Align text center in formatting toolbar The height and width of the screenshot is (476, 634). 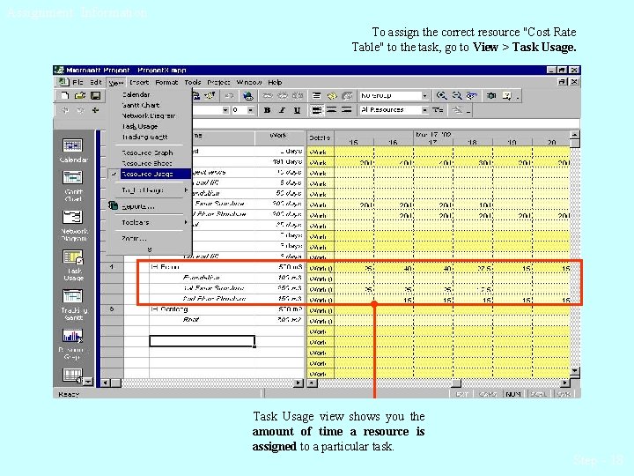coord(332,109)
